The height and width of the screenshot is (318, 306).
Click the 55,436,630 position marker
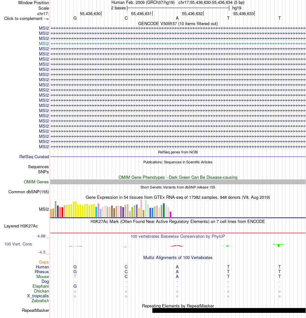point(91,14)
